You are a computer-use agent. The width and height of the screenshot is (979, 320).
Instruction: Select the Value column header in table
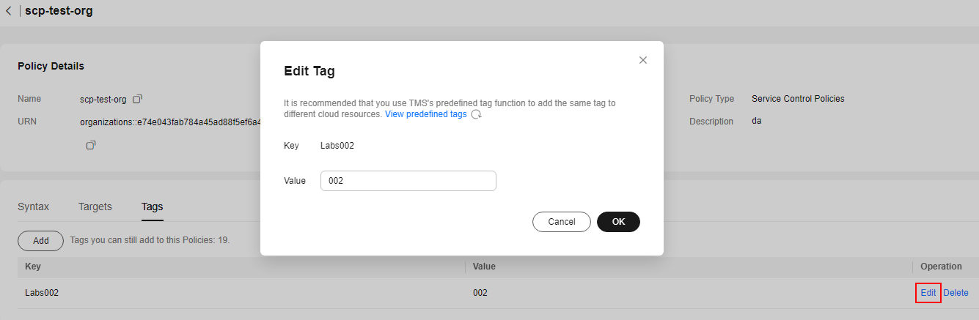pyautogui.click(x=484, y=267)
